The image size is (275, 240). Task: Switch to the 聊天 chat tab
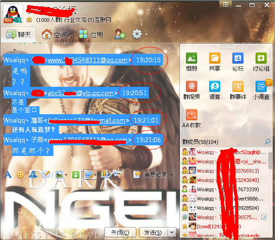coord(19,34)
